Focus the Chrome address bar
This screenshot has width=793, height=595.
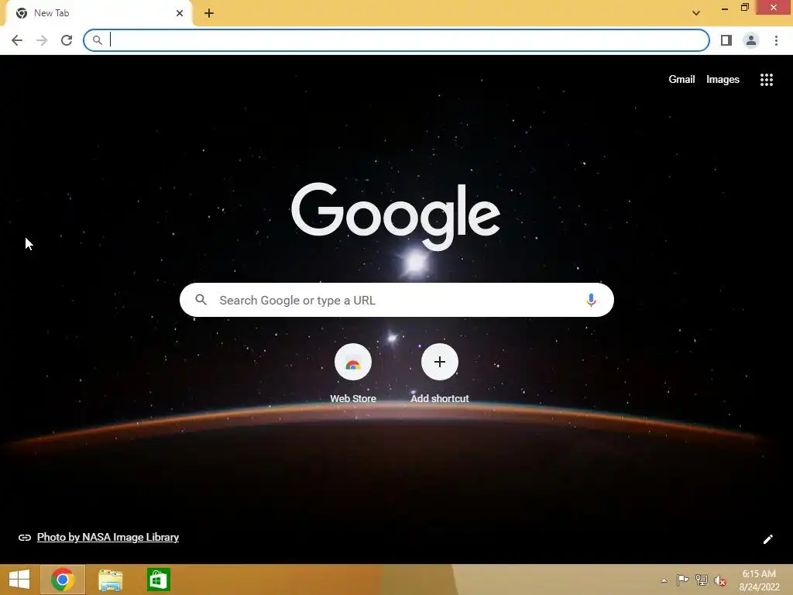pos(396,40)
